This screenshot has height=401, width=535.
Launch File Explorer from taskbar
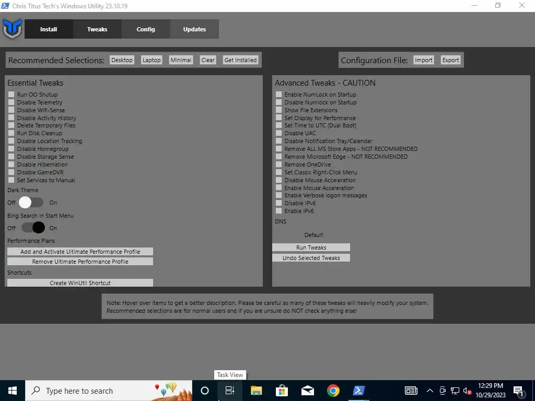(256, 391)
